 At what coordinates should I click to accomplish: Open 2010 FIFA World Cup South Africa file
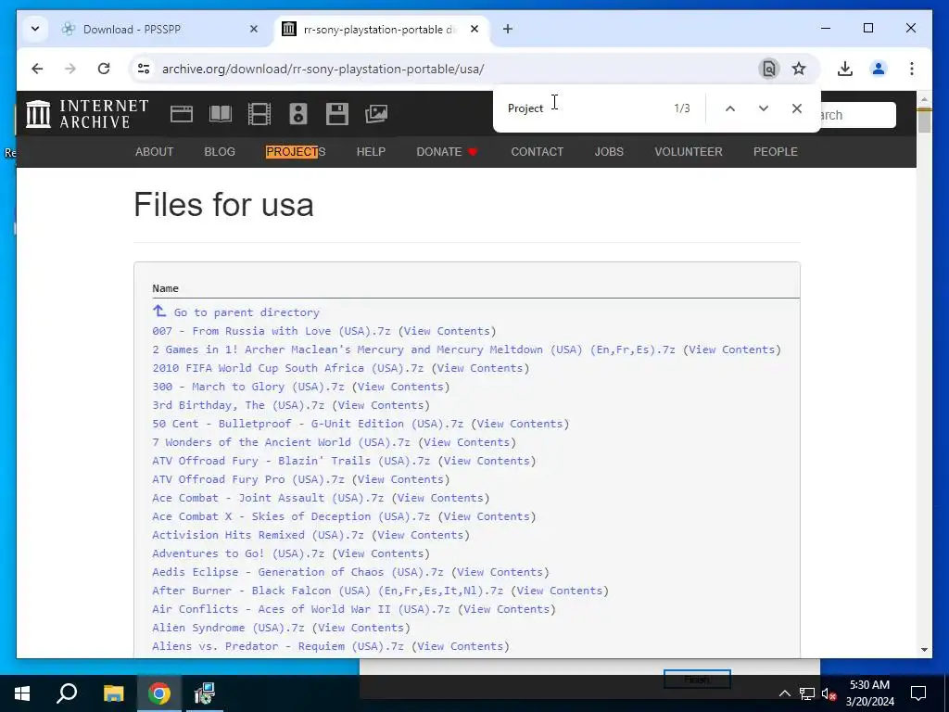coord(287,368)
